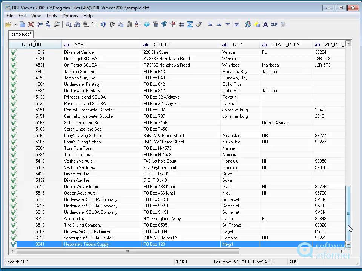Viewport: 362px width, 271px height.
Task: Click the brush pack table icon
Action: pyautogui.click(x=199, y=24)
